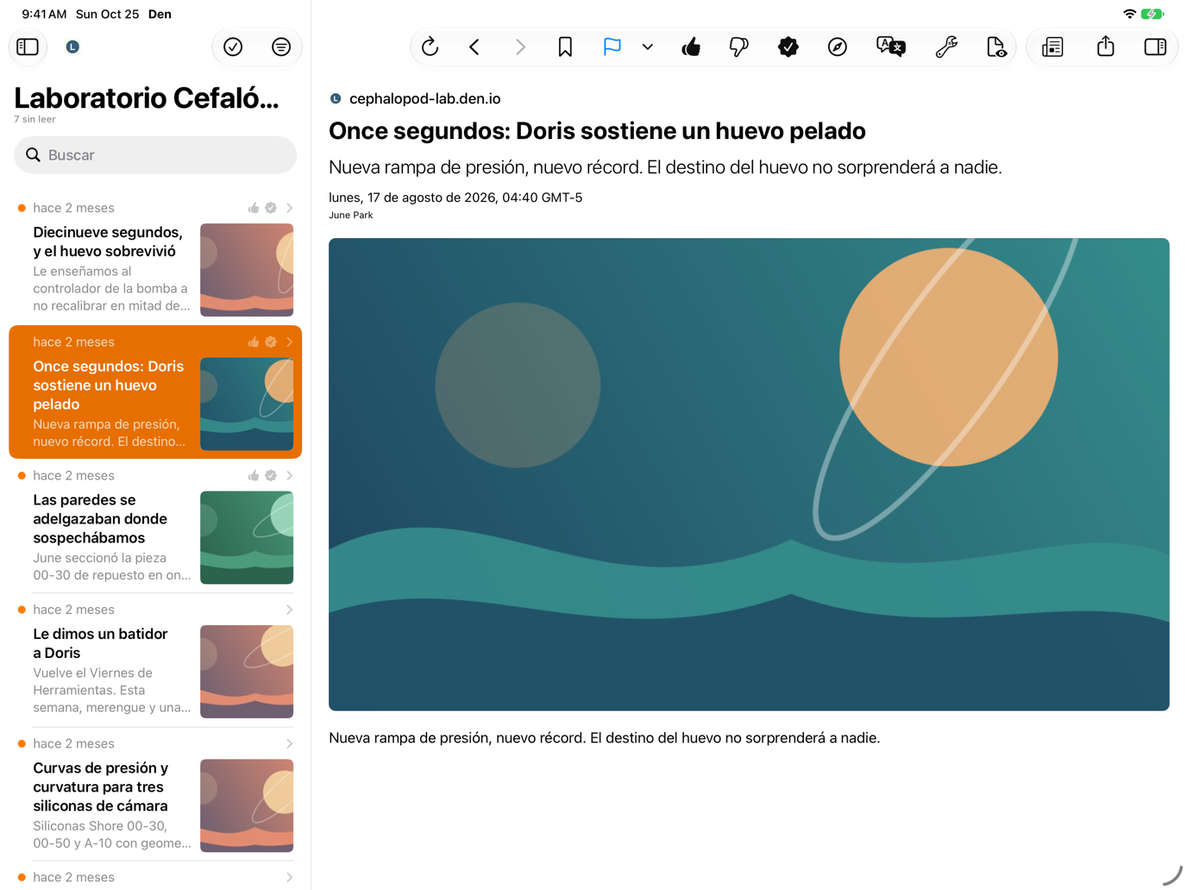Toggle reader view layout icon
The image size is (1187, 890).
tap(1052, 47)
